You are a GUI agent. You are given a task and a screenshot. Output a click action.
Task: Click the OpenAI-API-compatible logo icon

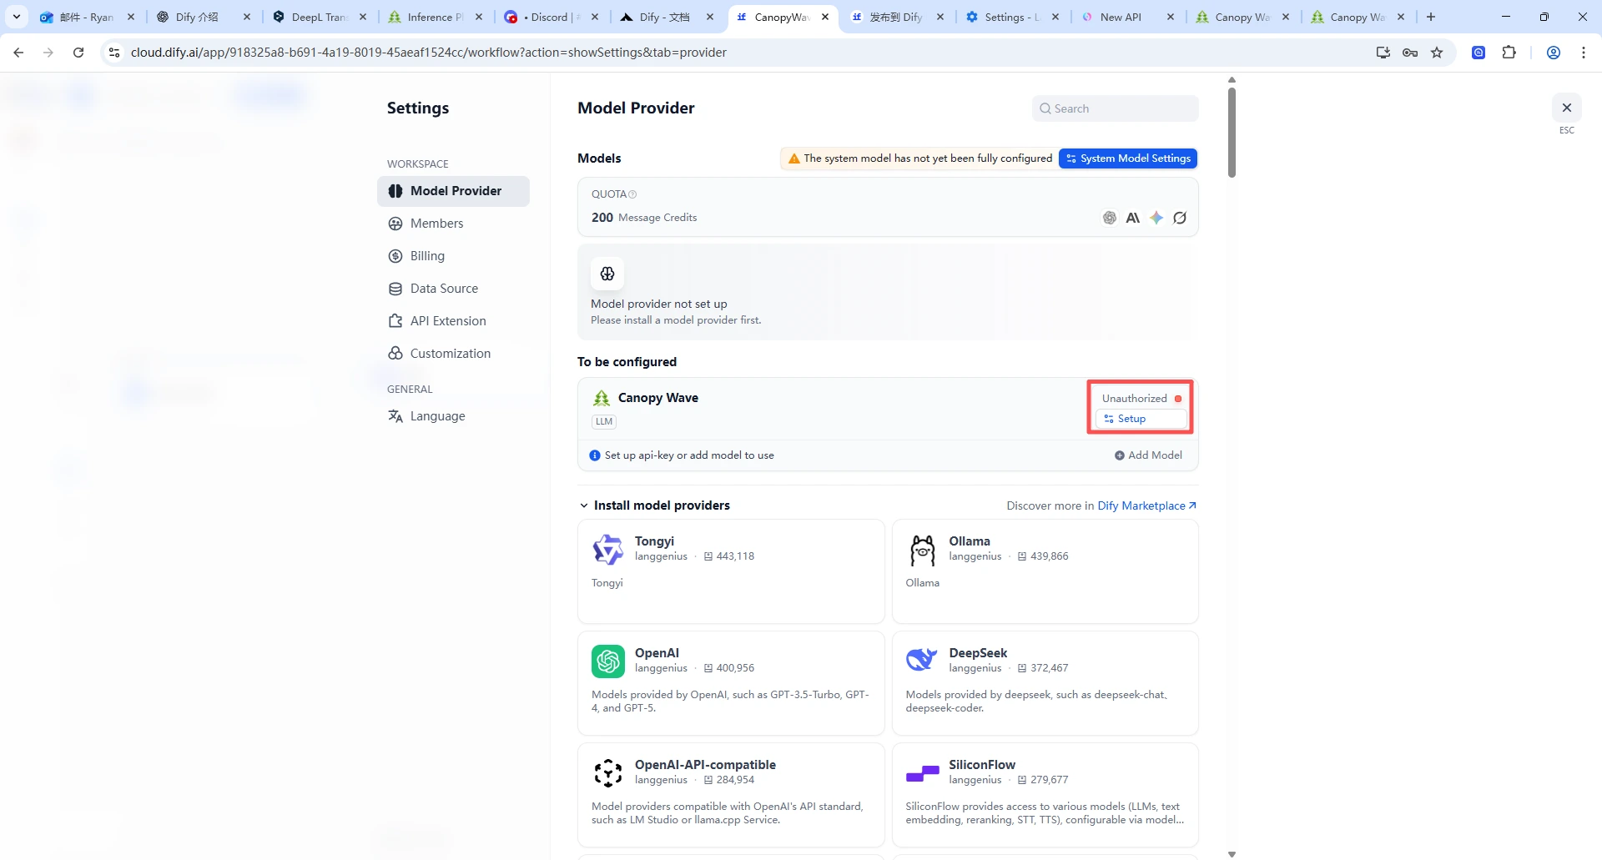[607, 773]
